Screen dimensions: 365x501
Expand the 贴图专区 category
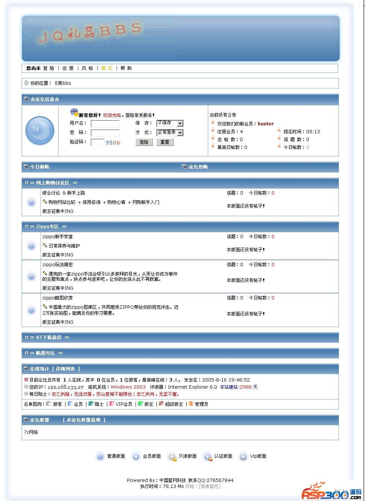pyautogui.click(x=27, y=353)
